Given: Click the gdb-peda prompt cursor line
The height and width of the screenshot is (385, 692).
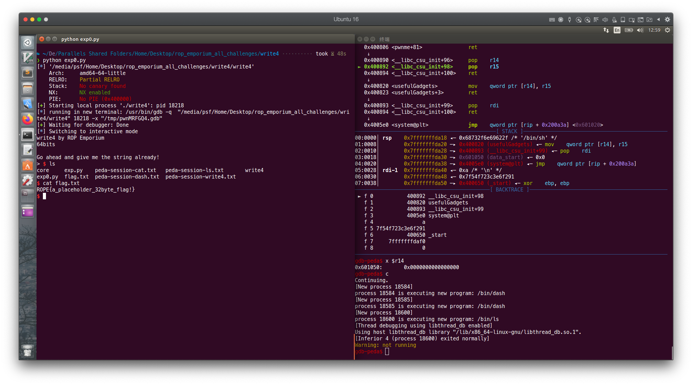Looking at the screenshot, I should point(372,352).
